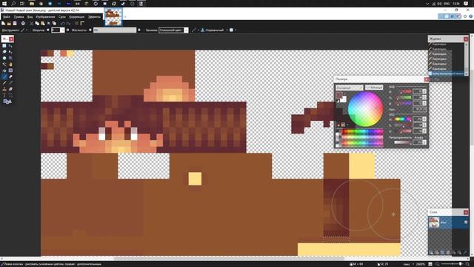This screenshot has width=474, height=267.
Task: Click the zoom slider in status bar
Action: 452,264
